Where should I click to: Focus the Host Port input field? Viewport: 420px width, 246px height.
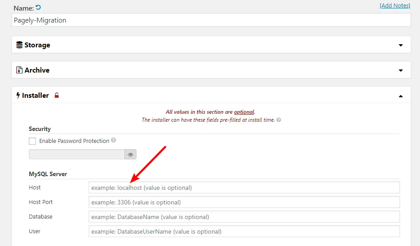click(x=244, y=202)
